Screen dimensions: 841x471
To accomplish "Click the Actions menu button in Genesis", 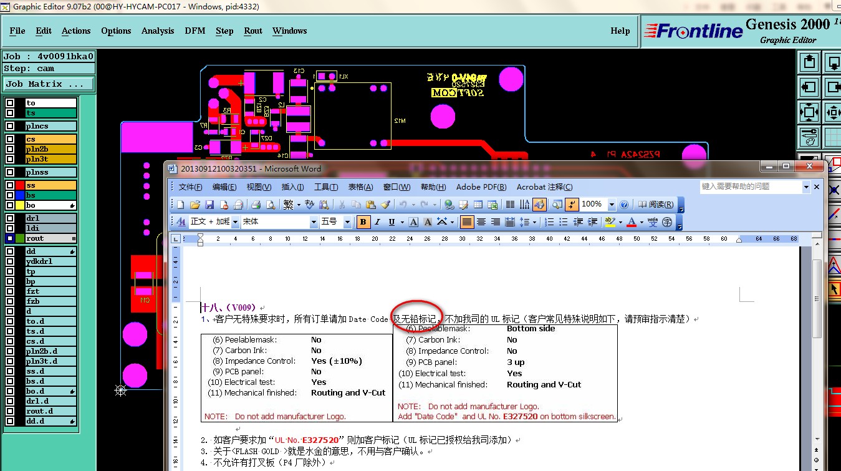I will 76,31.
